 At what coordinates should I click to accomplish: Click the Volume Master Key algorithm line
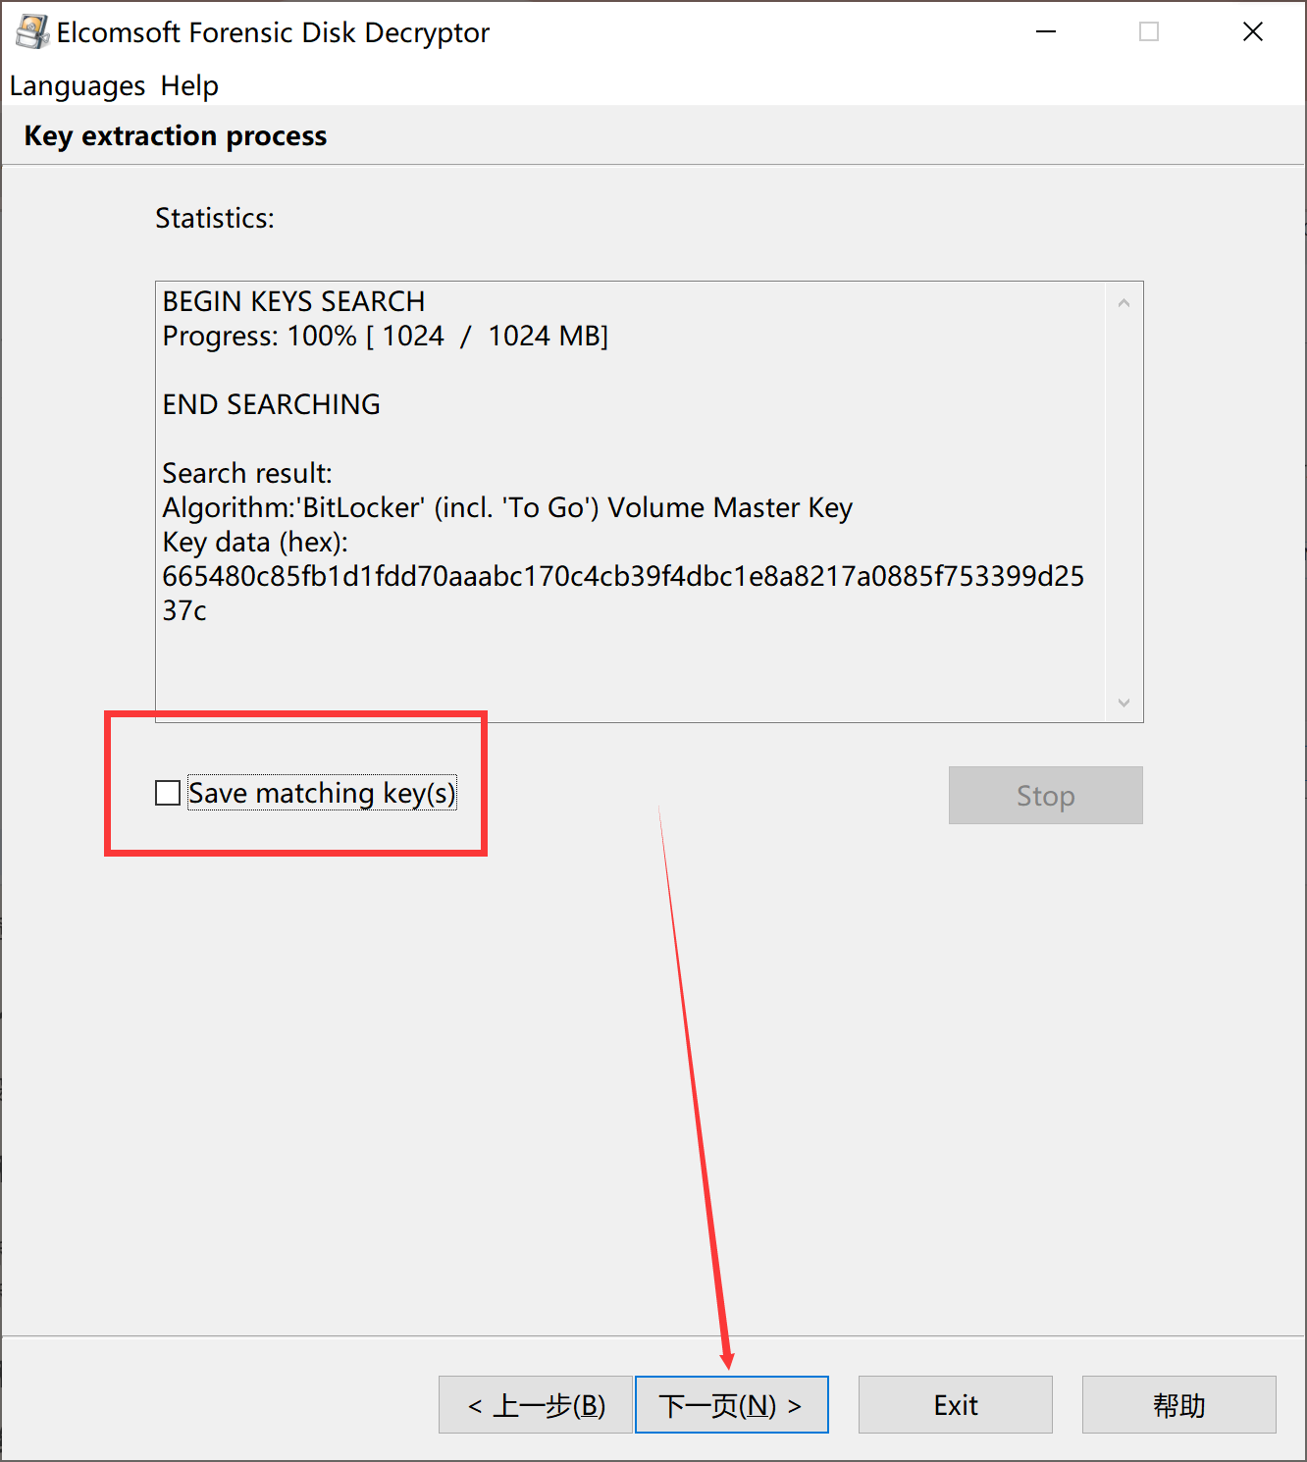[507, 507]
